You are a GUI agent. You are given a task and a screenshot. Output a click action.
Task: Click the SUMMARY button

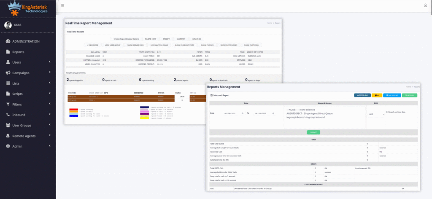[x=181, y=39]
